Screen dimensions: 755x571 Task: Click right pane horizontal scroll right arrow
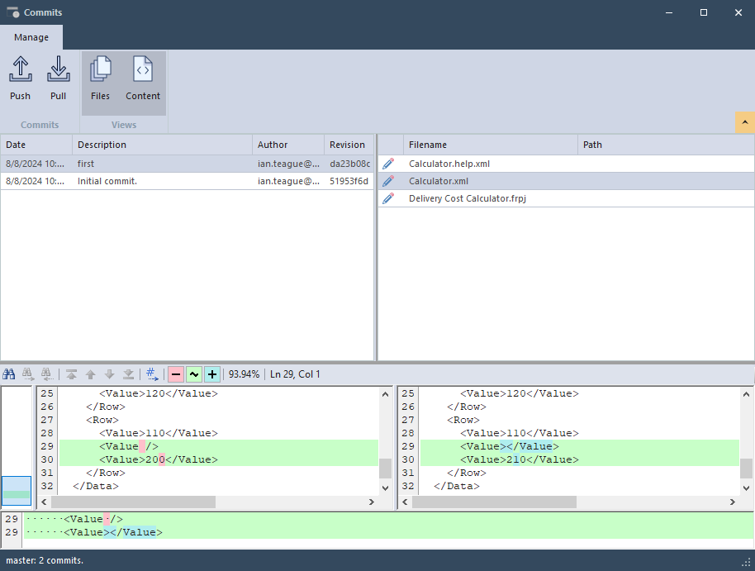[733, 502]
